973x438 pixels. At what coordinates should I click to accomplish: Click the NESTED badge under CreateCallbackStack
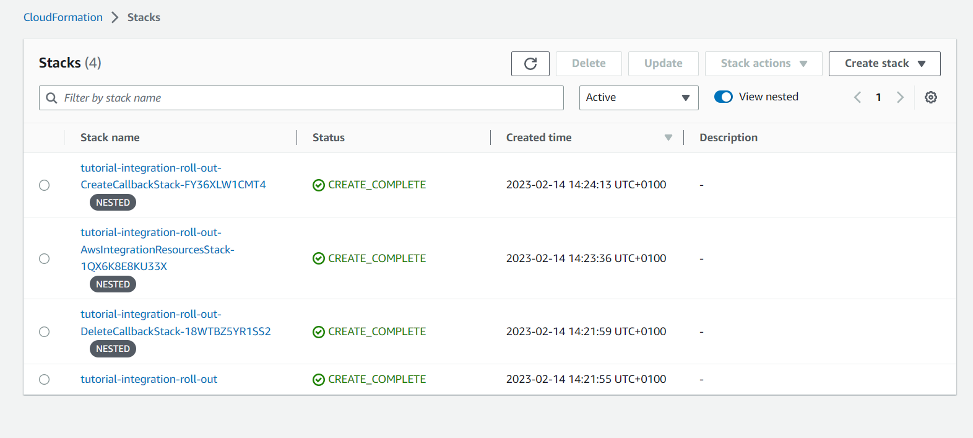click(x=113, y=203)
